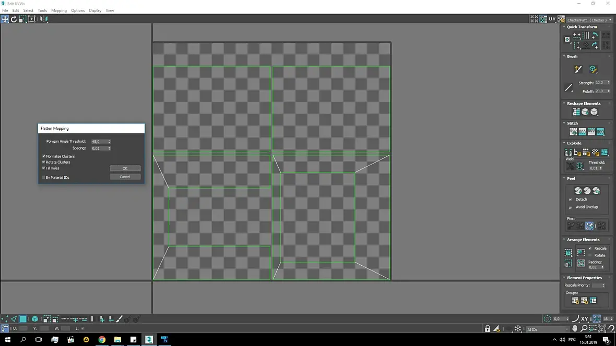This screenshot has width=616, height=346.
Task: Collapse the Reshape Elements rollout
Action: point(564,103)
